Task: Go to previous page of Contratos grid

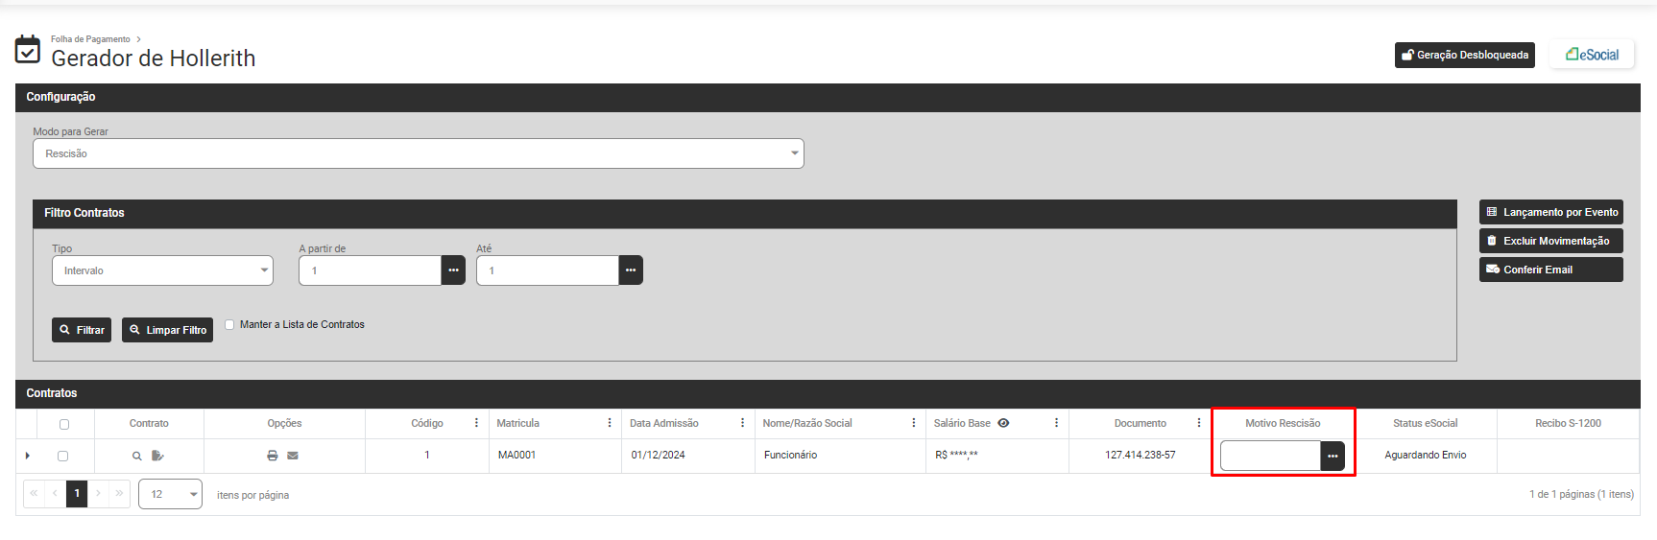Action: pyautogui.click(x=55, y=494)
